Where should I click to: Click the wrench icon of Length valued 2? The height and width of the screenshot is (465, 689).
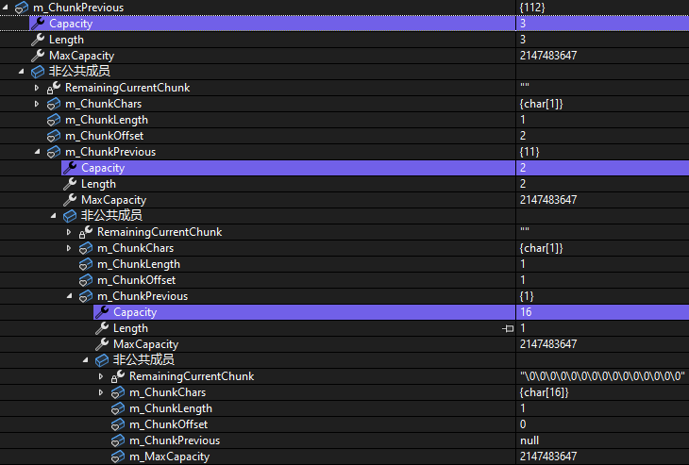[70, 184]
